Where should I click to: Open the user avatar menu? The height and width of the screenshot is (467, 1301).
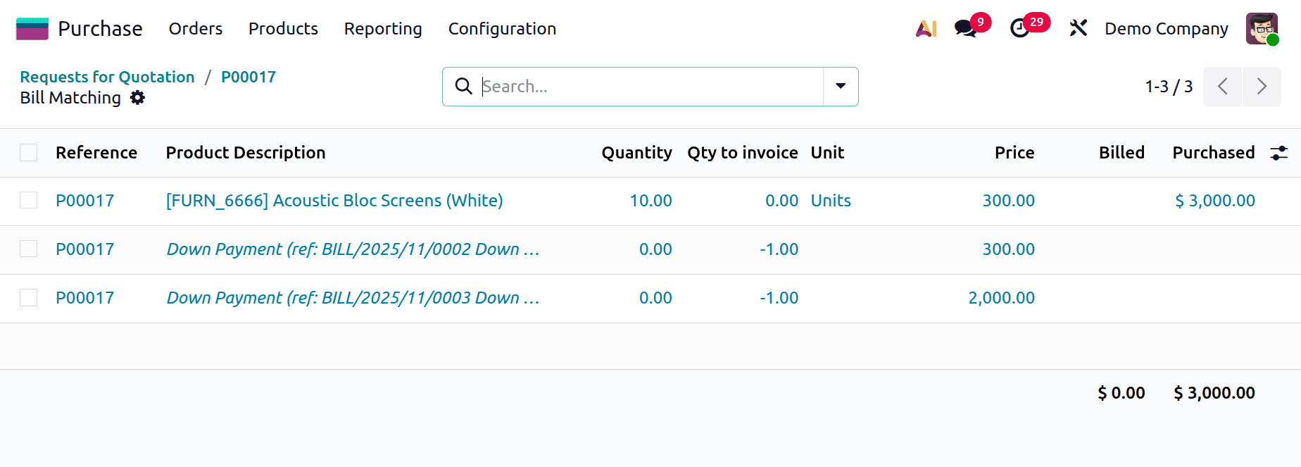click(x=1262, y=29)
